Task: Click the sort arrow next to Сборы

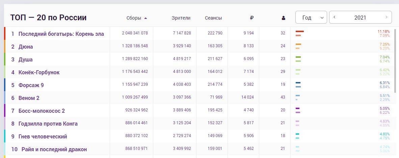Action: [x=145, y=18]
